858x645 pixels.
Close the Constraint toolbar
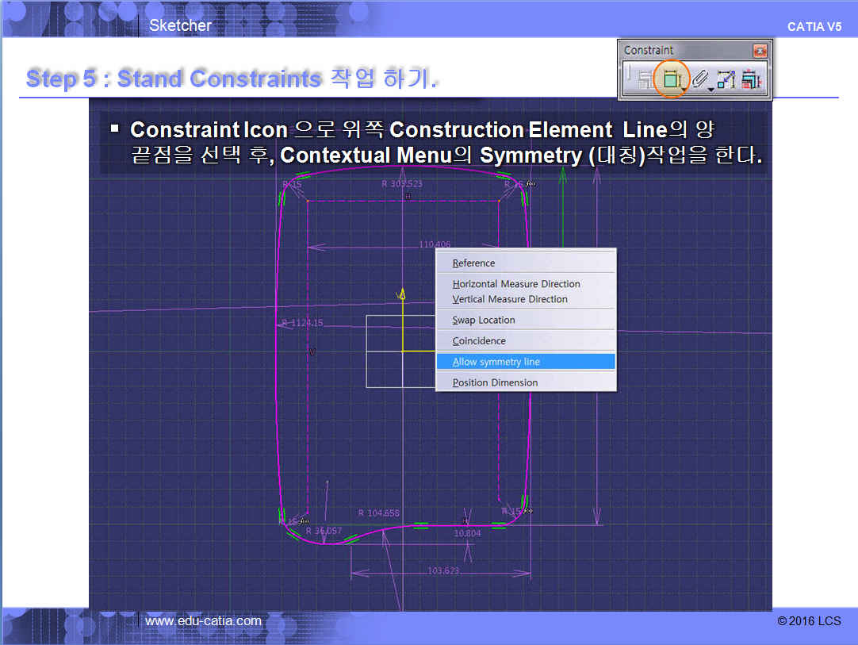point(760,51)
